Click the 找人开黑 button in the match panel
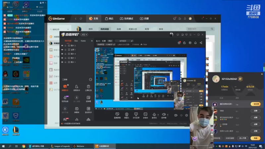Image resolution: width=265 pixels, height=149 pixels. coord(243,138)
